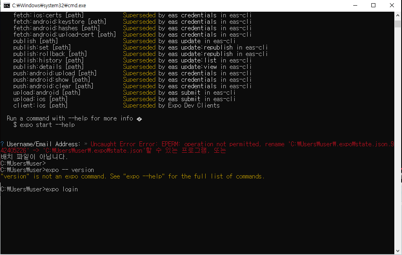Click the 'Username/Email Address:' prompt

pyautogui.click(x=44, y=144)
